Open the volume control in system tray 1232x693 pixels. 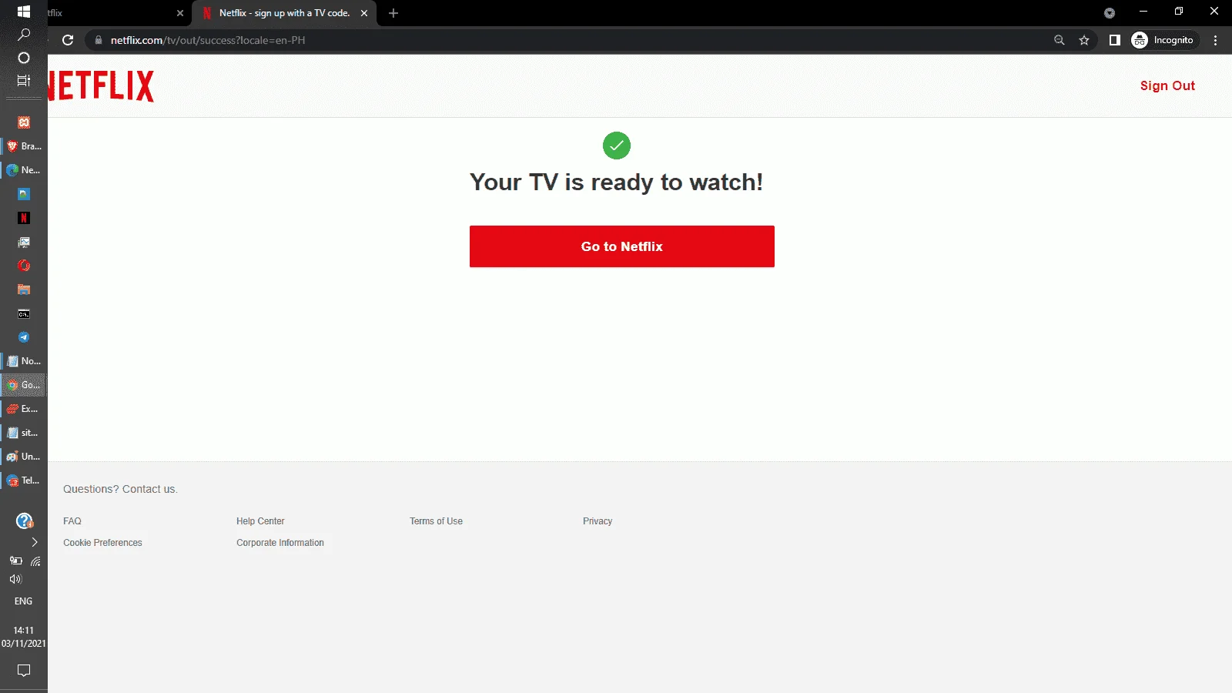pos(15,579)
